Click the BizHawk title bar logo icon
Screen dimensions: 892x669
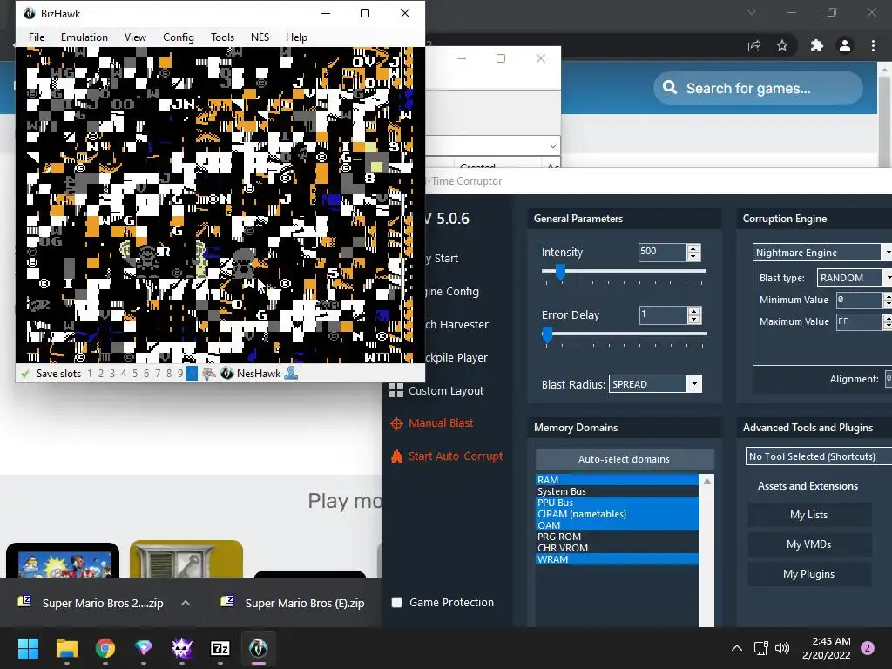click(x=29, y=13)
